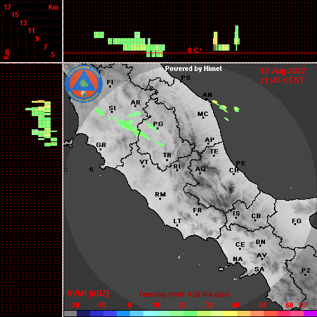
Task: Click the SA city label on the map
Action: [259, 269]
